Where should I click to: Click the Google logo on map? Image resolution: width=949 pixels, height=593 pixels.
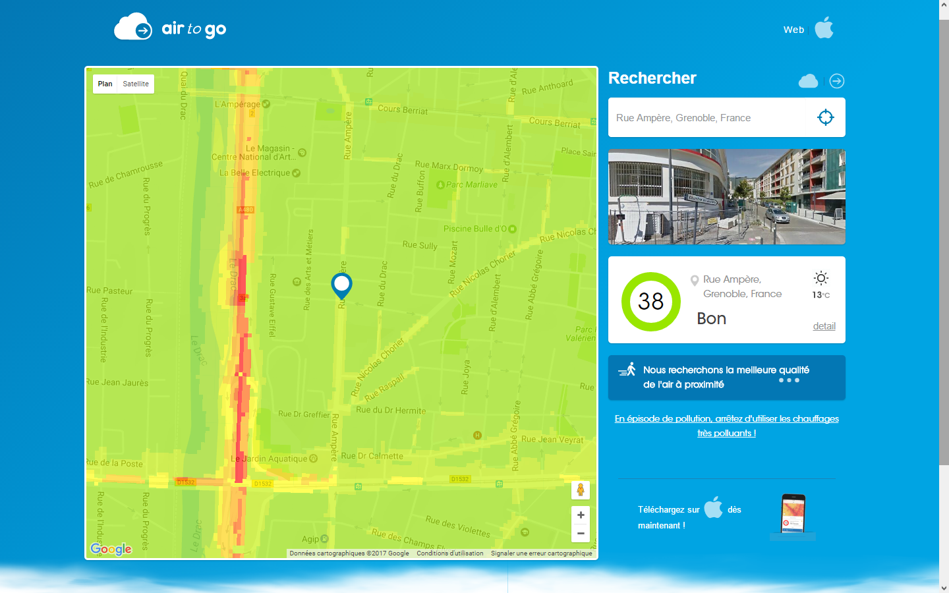(x=111, y=549)
